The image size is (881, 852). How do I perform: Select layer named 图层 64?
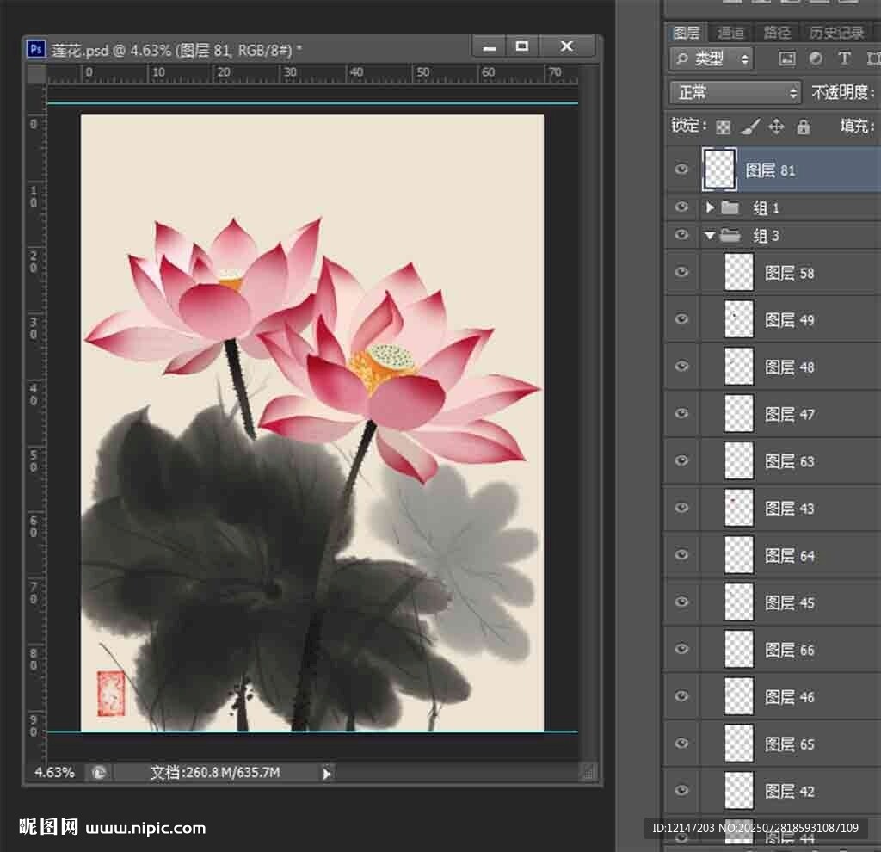coord(790,556)
